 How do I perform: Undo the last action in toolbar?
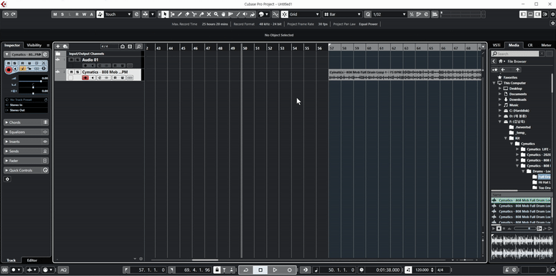6,14
